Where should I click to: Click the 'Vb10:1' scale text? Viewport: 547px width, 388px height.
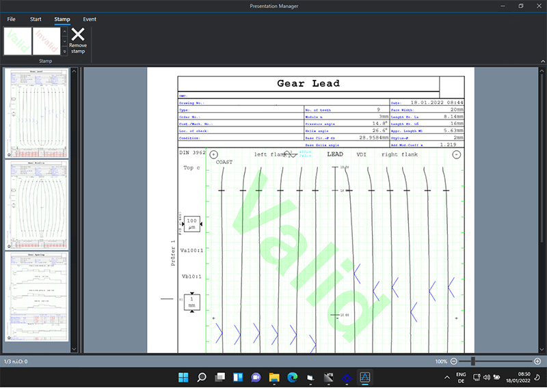pyautogui.click(x=191, y=277)
